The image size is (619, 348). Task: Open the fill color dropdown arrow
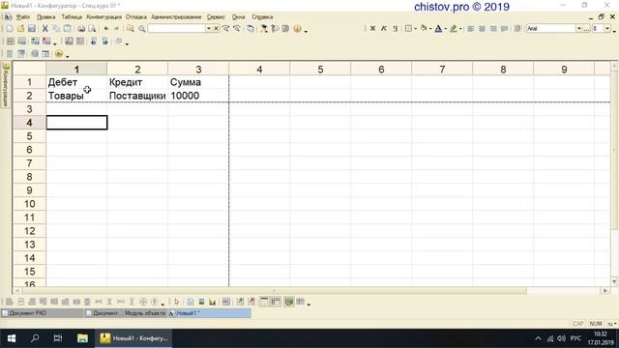tap(430, 29)
